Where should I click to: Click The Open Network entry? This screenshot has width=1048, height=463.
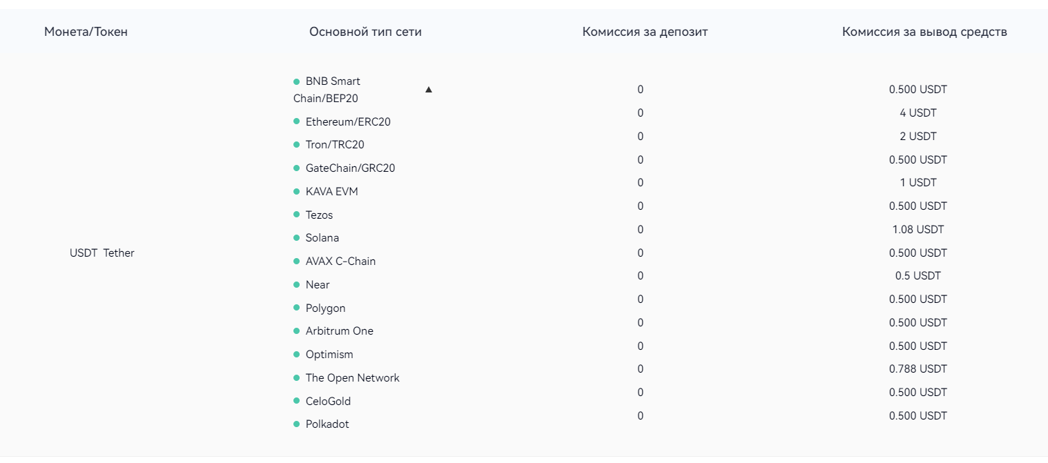352,378
